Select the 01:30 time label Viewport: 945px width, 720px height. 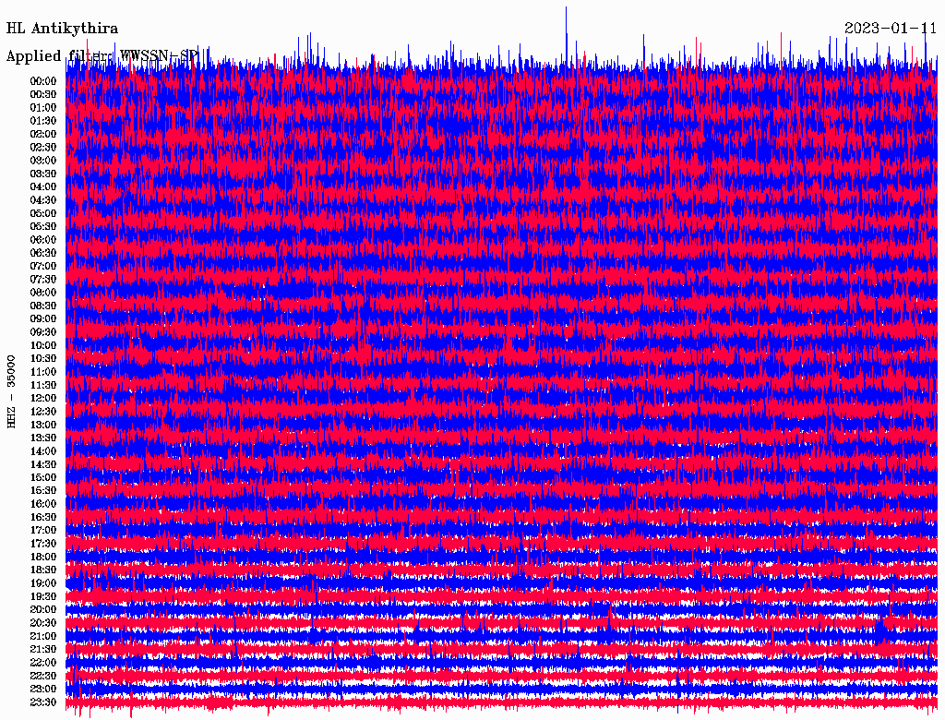pyautogui.click(x=43, y=121)
